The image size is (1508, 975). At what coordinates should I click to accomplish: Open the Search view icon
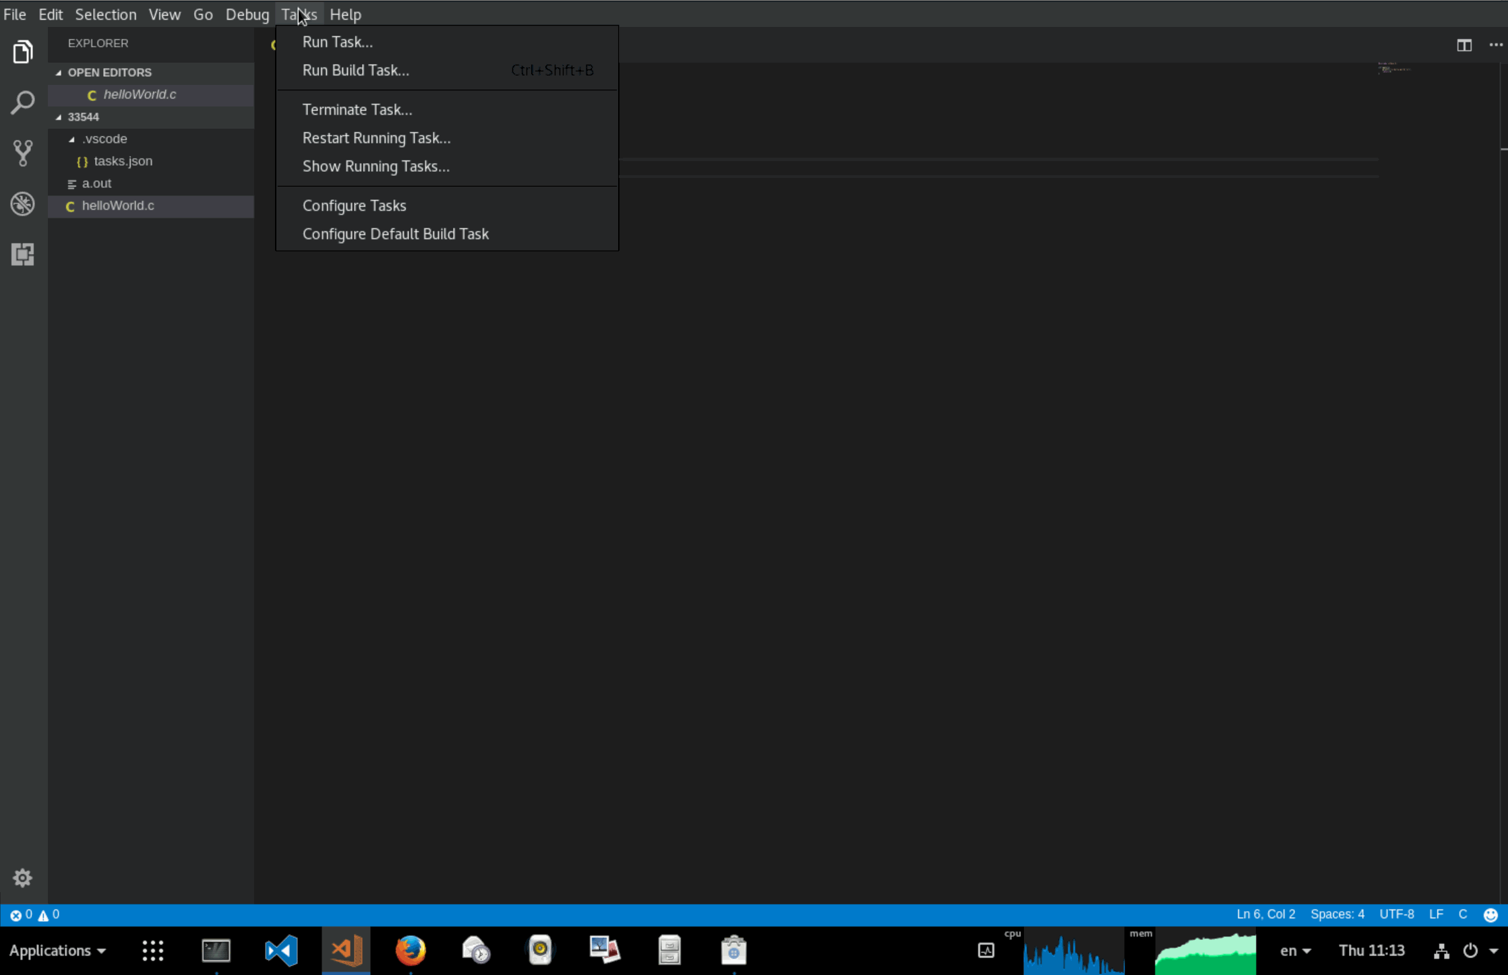point(23,102)
